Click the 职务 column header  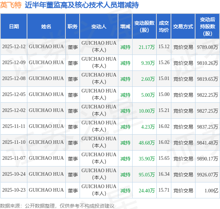(x=73, y=27)
